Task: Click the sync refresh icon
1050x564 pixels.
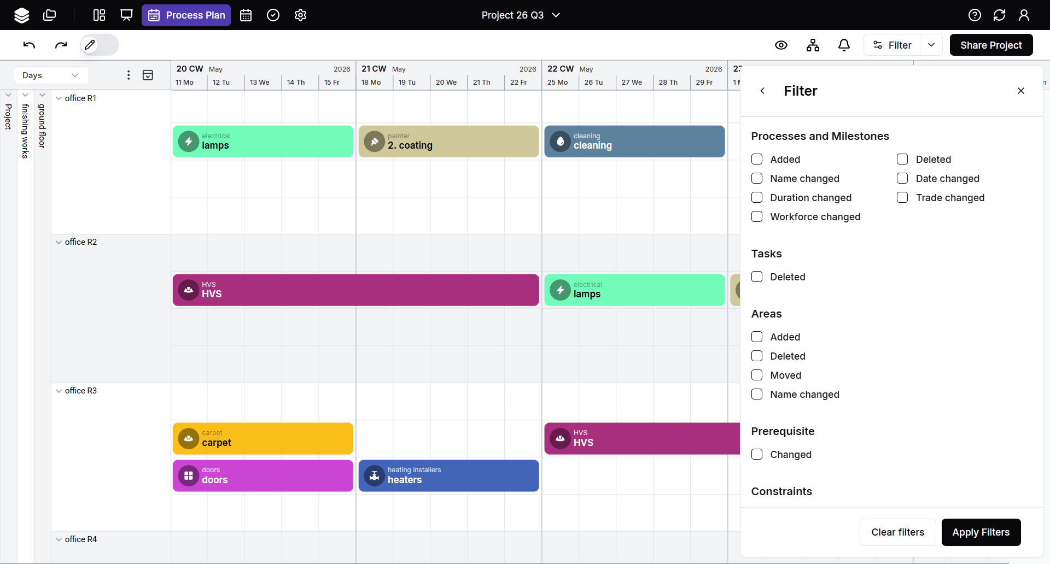Action: coord(999,15)
